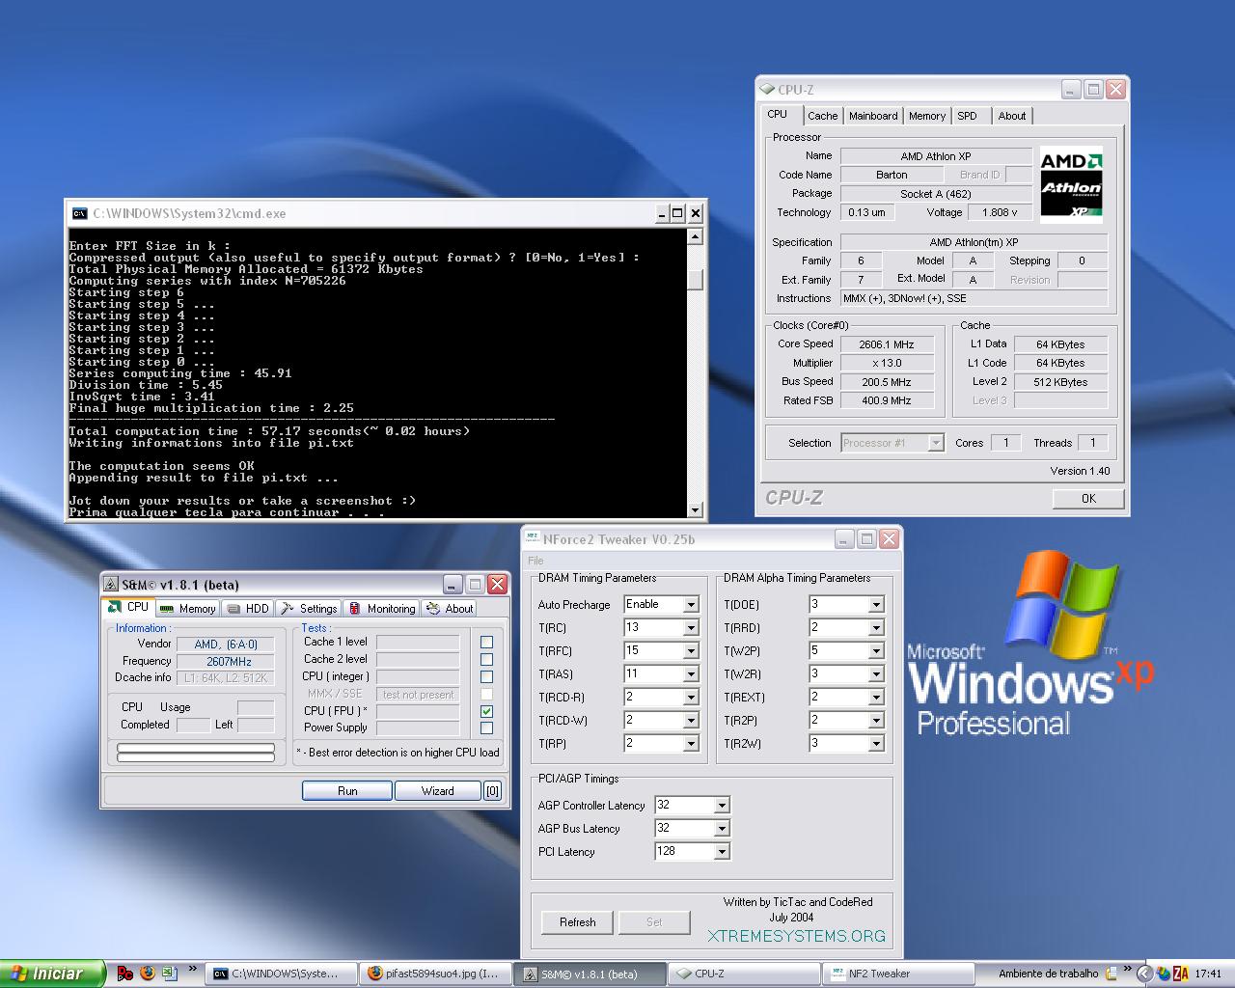Click the [0] button in S&M

(492, 790)
